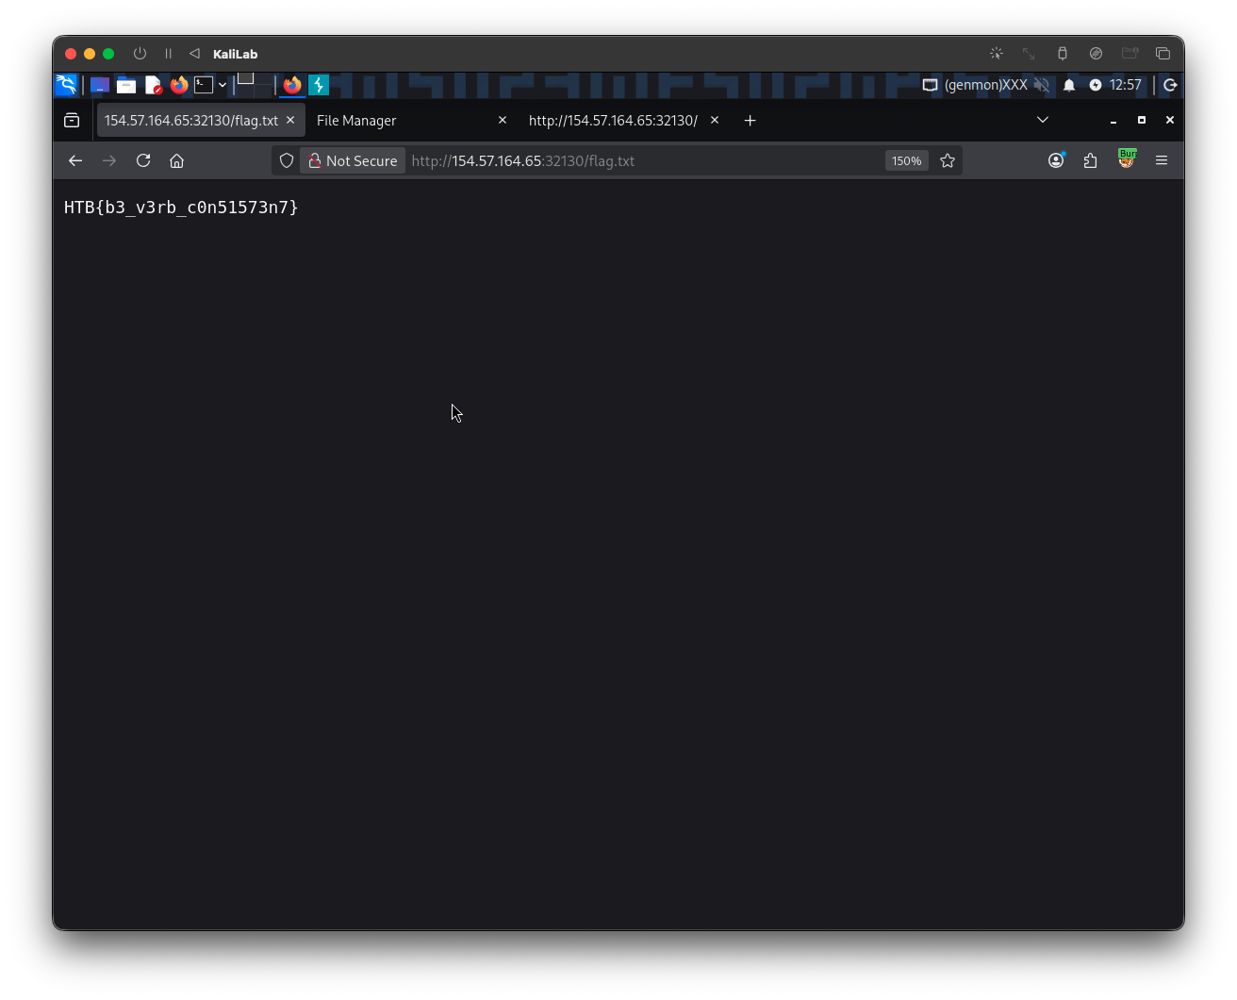Open the Kali applications menu

(x=66, y=85)
